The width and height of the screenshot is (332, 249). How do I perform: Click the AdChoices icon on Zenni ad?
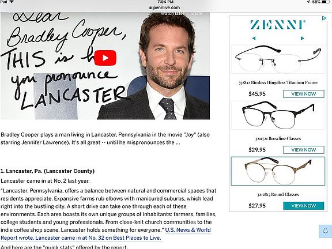[324, 18]
